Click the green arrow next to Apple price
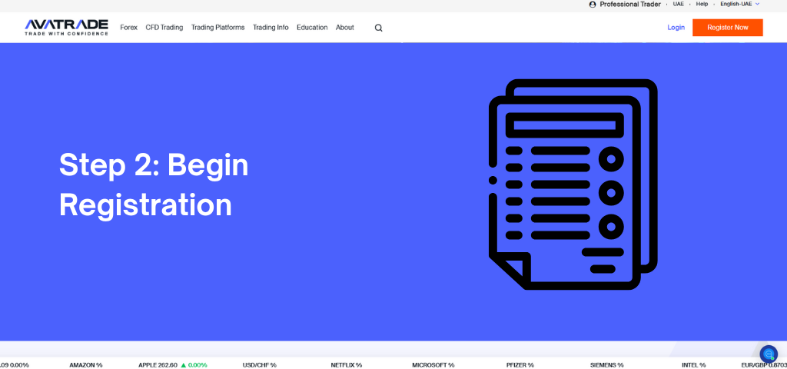787x369 pixels. click(x=184, y=365)
